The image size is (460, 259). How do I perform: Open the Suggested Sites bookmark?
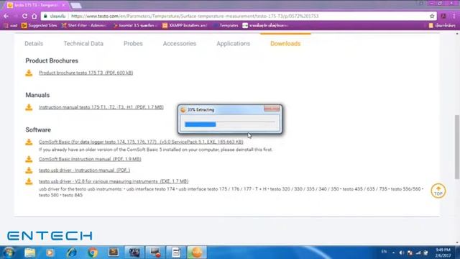(40, 26)
